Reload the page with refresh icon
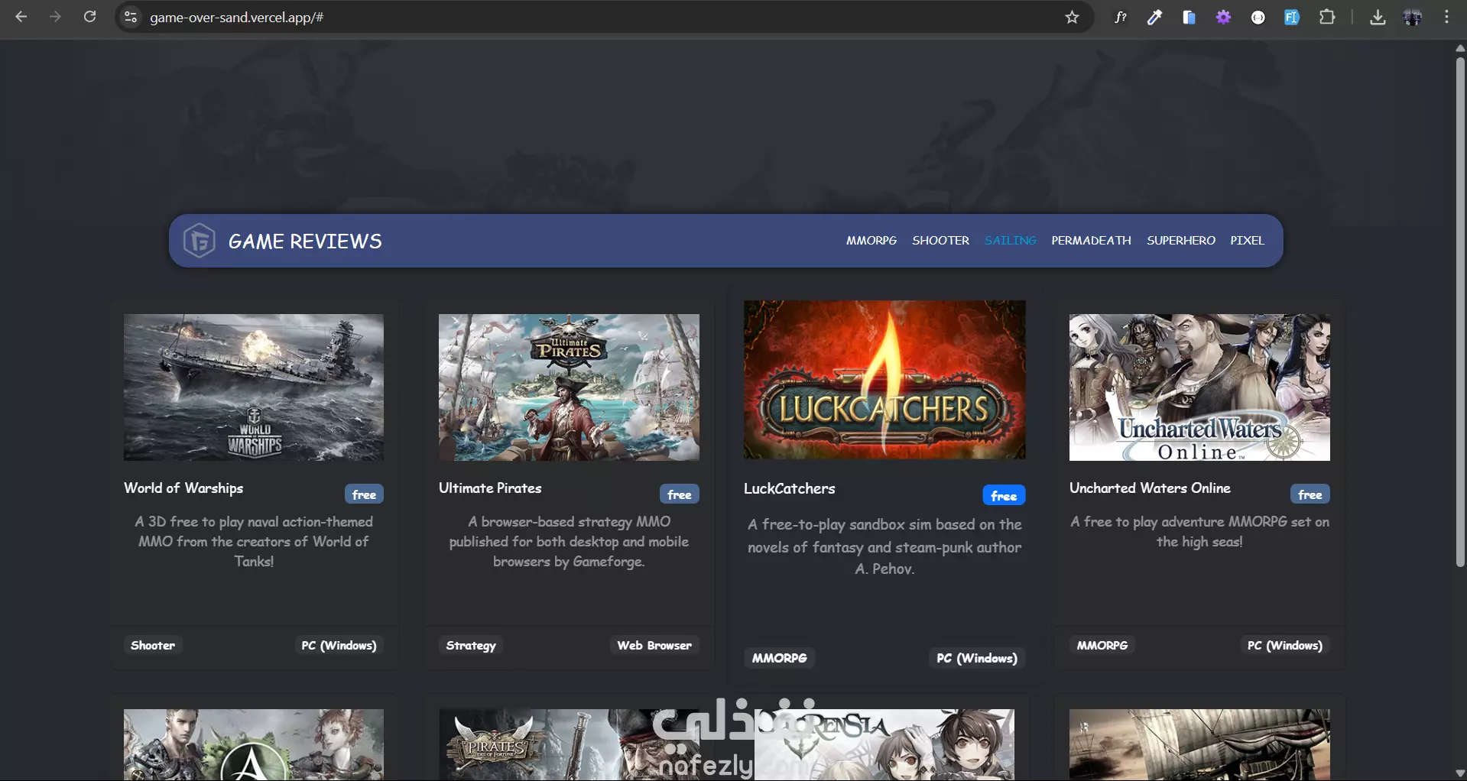Image resolution: width=1467 pixels, height=781 pixels. pyautogui.click(x=89, y=17)
